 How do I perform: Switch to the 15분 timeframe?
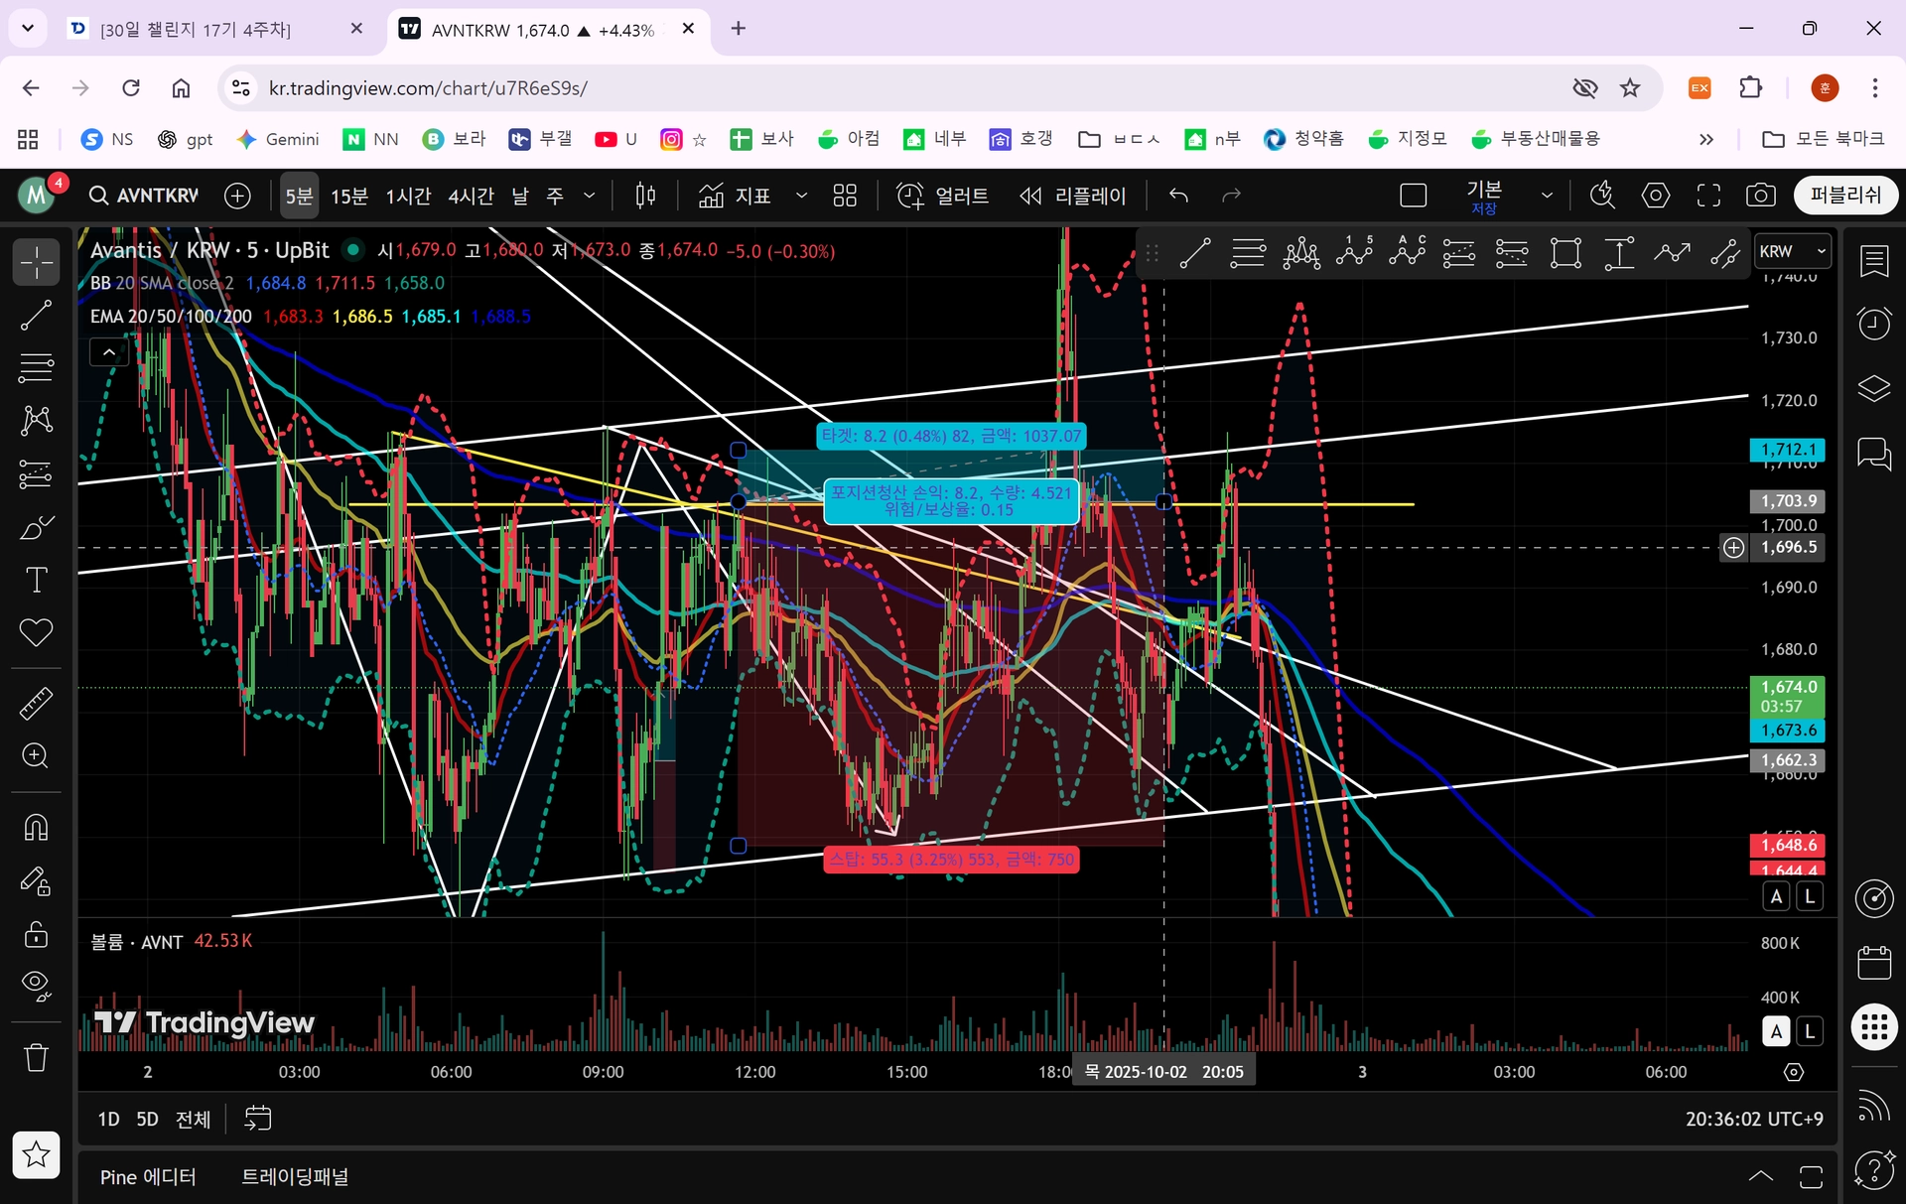click(x=348, y=196)
